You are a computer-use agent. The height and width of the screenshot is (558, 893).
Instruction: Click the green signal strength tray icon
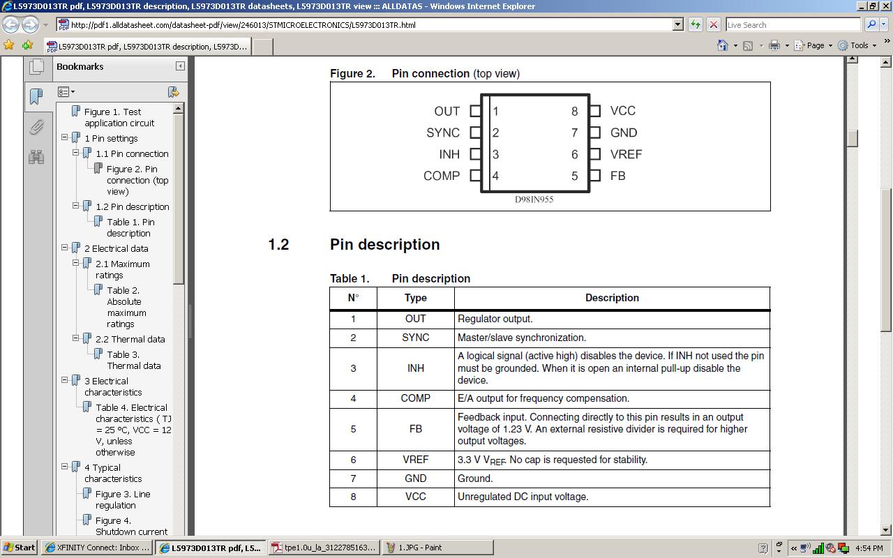818,548
